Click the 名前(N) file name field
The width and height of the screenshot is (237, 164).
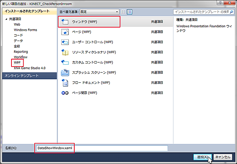[x=102, y=148]
